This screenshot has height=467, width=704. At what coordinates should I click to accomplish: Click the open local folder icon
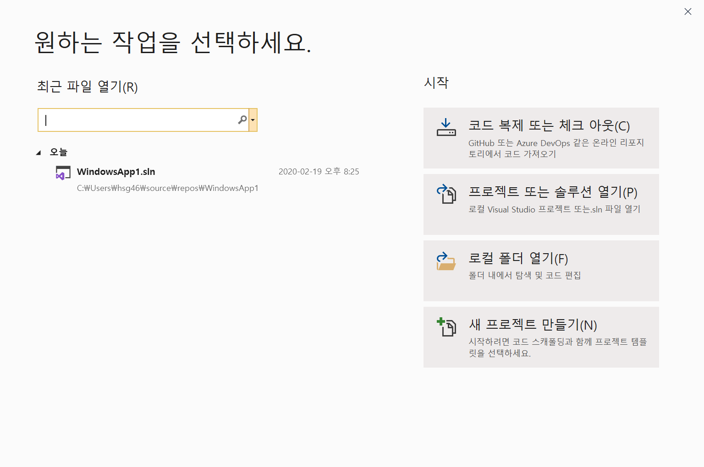pyautogui.click(x=446, y=261)
